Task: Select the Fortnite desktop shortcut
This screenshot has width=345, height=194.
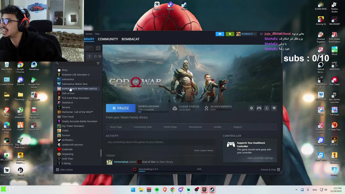Action: tap(334, 172)
